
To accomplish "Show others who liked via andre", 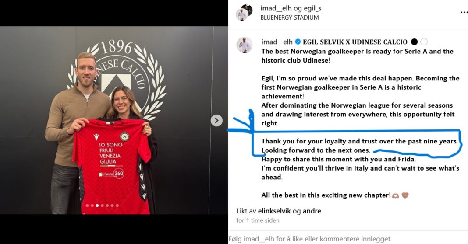I will (x=312, y=211).
